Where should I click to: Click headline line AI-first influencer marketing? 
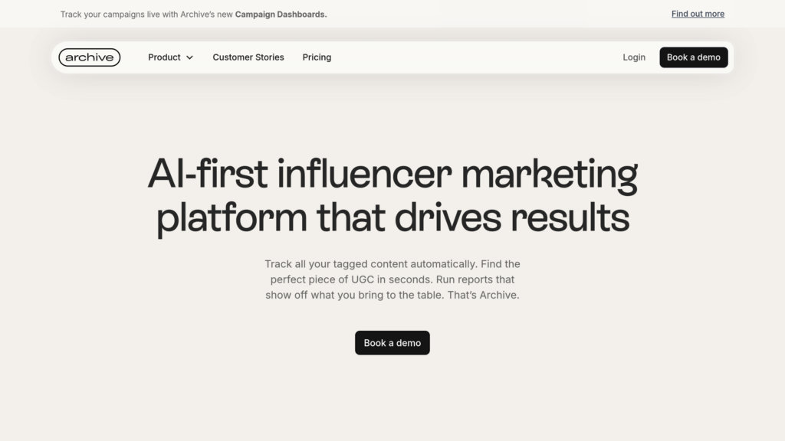(x=392, y=174)
